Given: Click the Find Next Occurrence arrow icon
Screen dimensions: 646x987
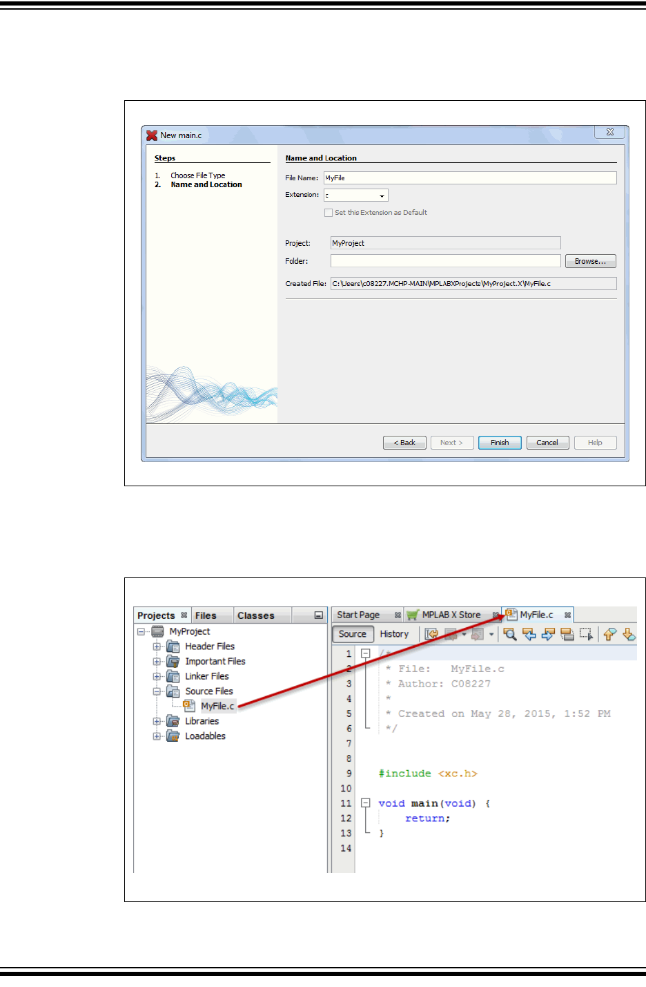Looking at the screenshot, I should click(548, 634).
